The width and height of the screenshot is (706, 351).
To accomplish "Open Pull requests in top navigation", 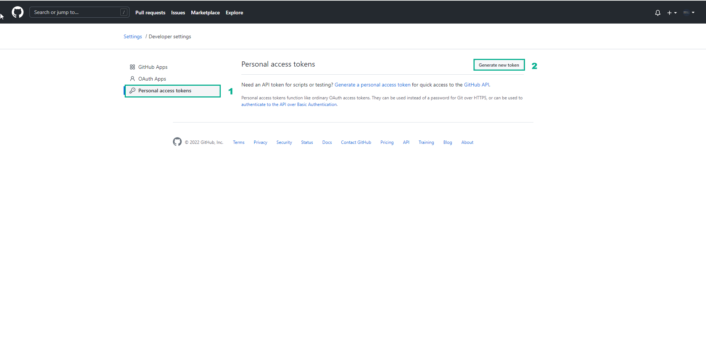I will click(150, 13).
